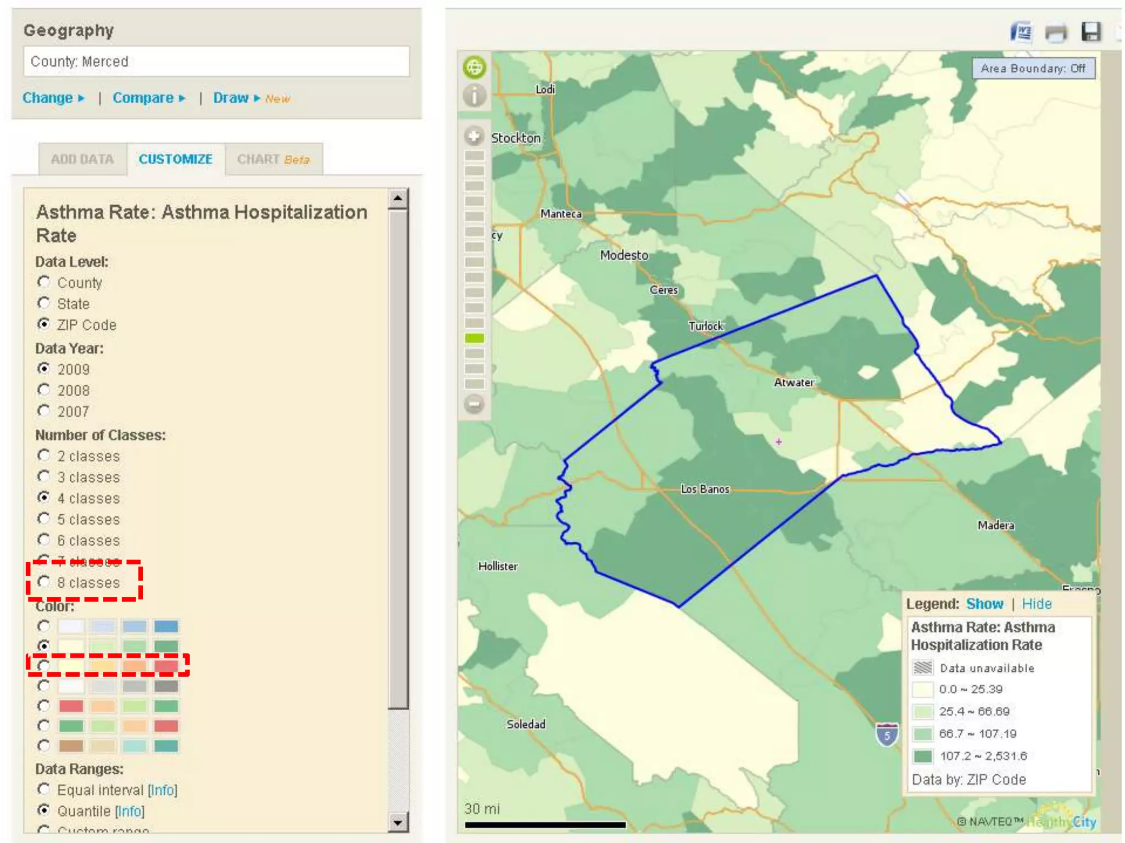Pick the yellow-to-red color scheme
Image resolution: width=1125 pixels, height=843 pixels.
coord(44,665)
